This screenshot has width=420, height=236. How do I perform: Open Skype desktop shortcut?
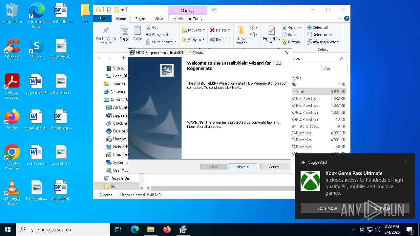(36, 49)
